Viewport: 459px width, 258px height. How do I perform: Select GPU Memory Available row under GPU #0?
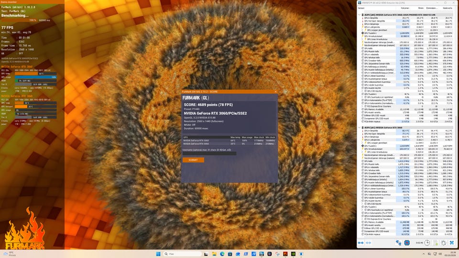coord(407,109)
